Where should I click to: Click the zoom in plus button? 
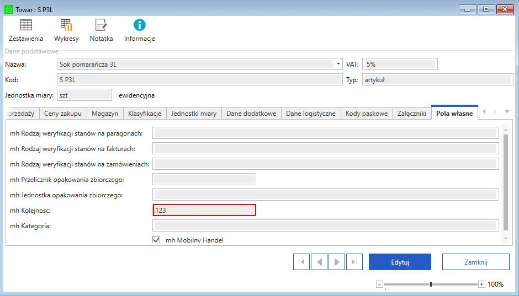tap(481, 284)
